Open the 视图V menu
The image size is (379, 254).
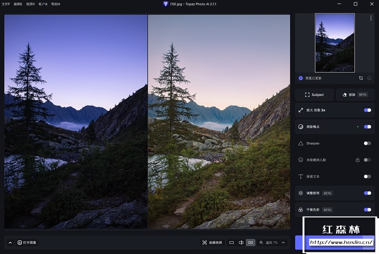point(30,4)
